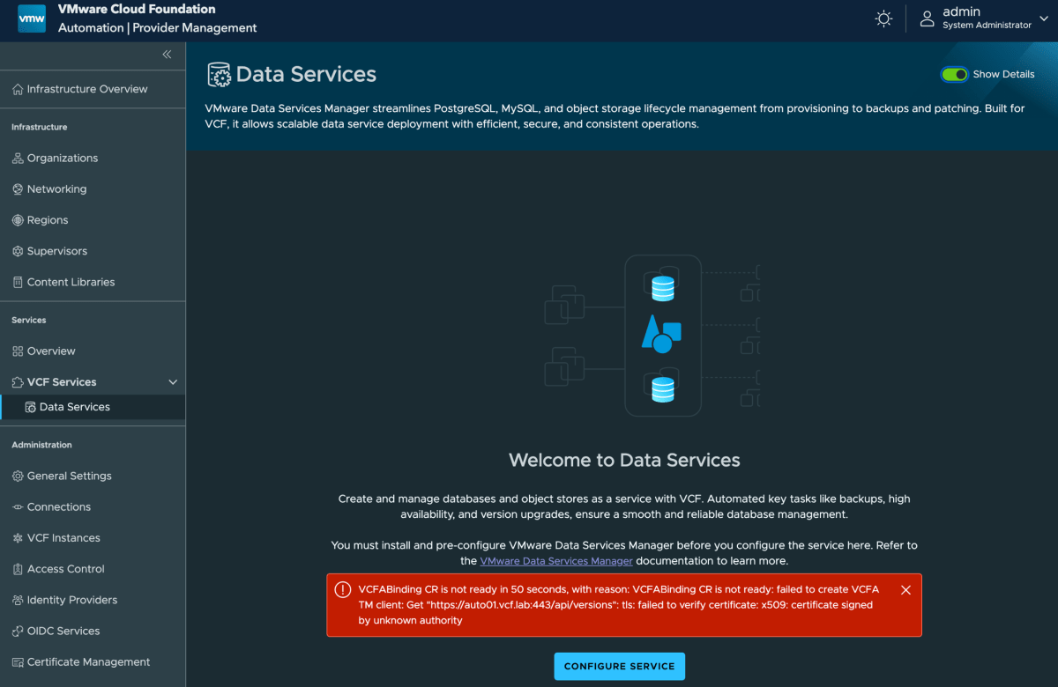Select the Regions icon in the sidebar
Viewport: 1058px width, 687px height.
19,219
